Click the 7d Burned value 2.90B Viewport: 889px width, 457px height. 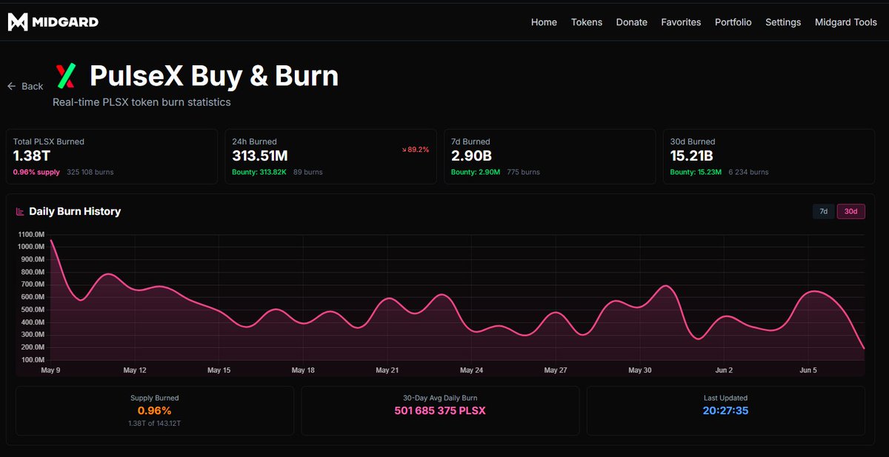[x=471, y=156]
